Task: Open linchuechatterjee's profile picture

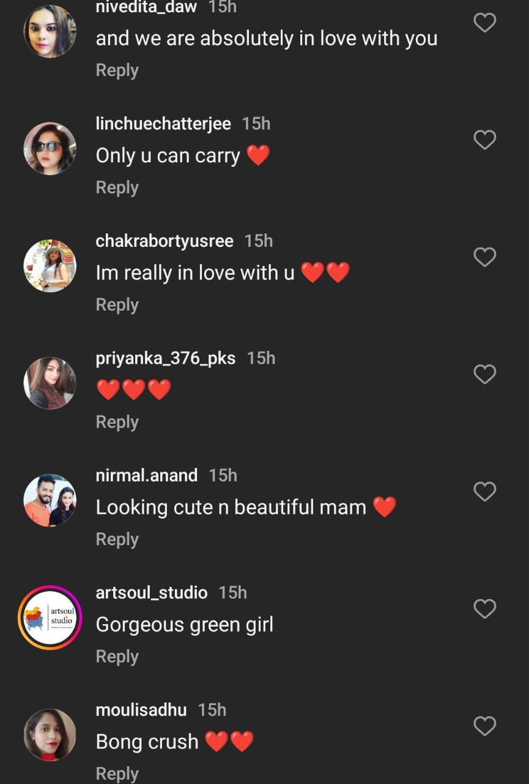Action: [x=50, y=148]
